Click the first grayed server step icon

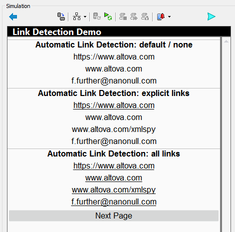click(123, 16)
